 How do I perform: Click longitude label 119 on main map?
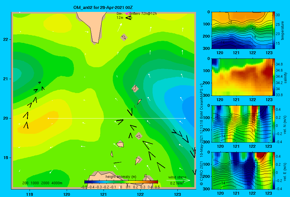pyautogui.click(x=30, y=194)
